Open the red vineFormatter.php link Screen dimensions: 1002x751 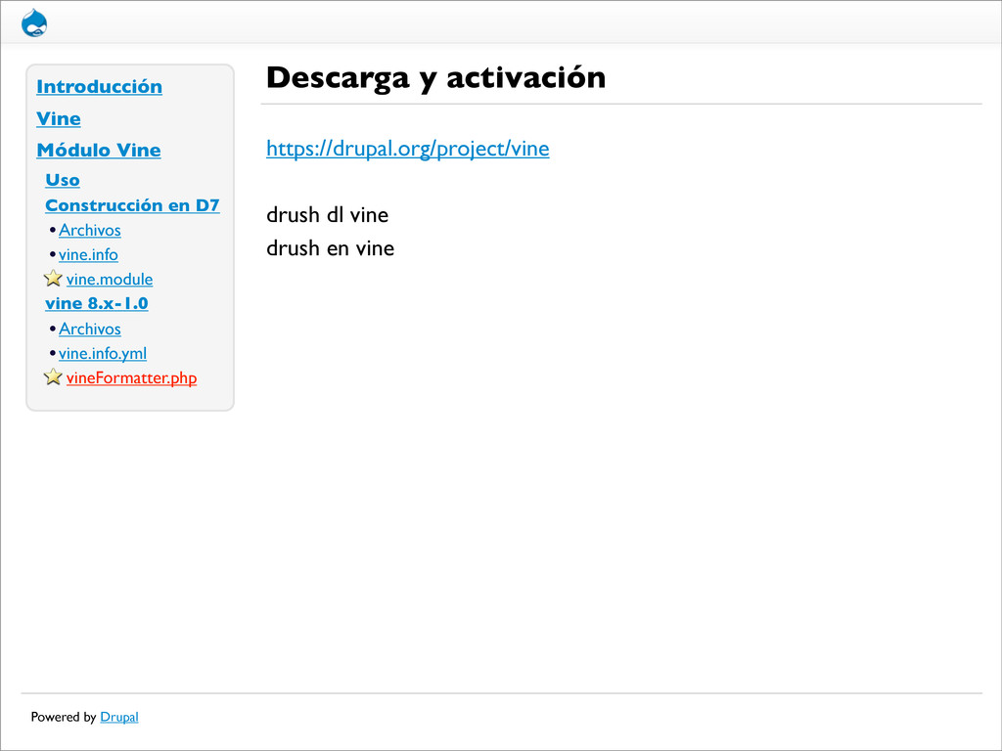[x=132, y=377]
